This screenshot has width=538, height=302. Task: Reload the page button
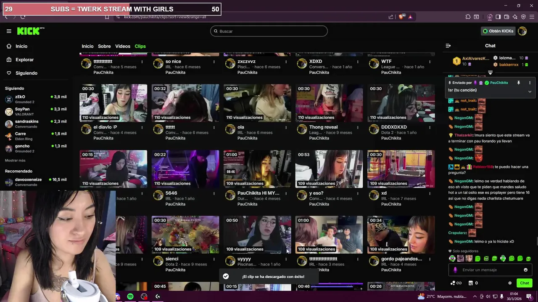(23, 17)
